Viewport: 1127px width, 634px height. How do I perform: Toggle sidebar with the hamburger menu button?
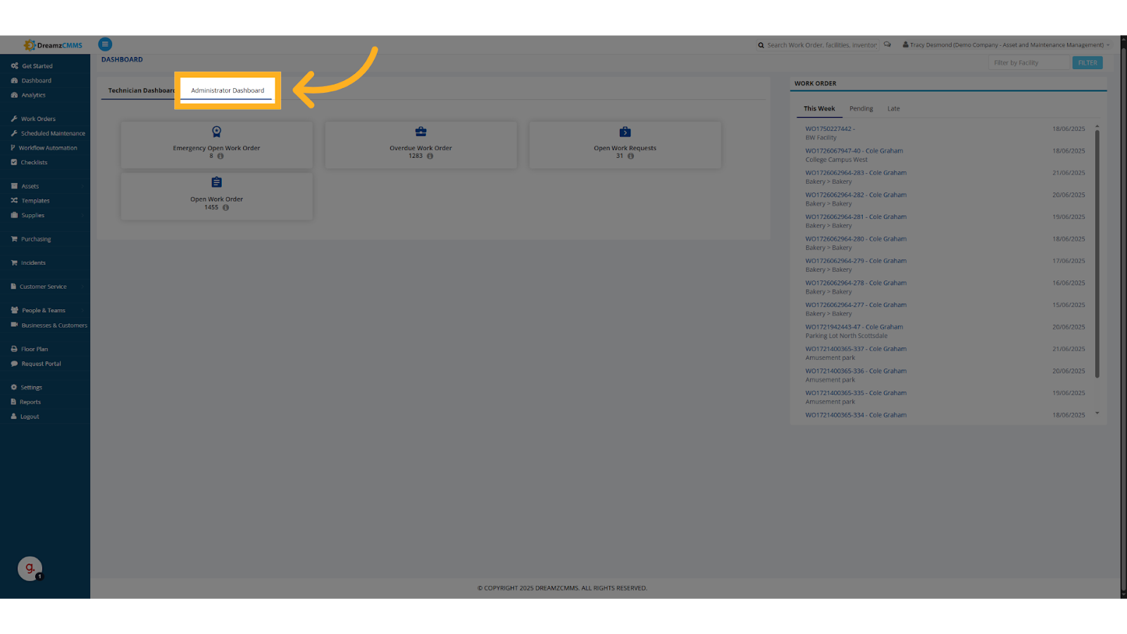[x=105, y=44]
